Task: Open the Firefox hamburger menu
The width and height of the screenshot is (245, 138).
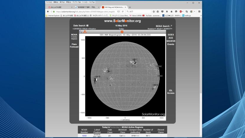Action: (199, 12)
